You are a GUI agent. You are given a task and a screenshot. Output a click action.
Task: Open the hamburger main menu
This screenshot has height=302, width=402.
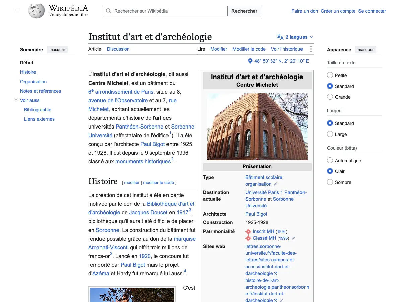tap(18, 11)
